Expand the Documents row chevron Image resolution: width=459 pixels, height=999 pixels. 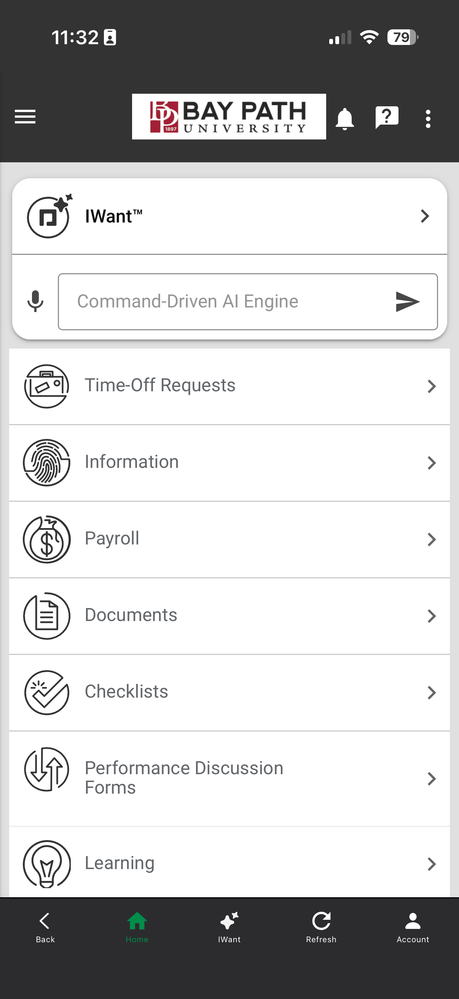click(432, 616)
